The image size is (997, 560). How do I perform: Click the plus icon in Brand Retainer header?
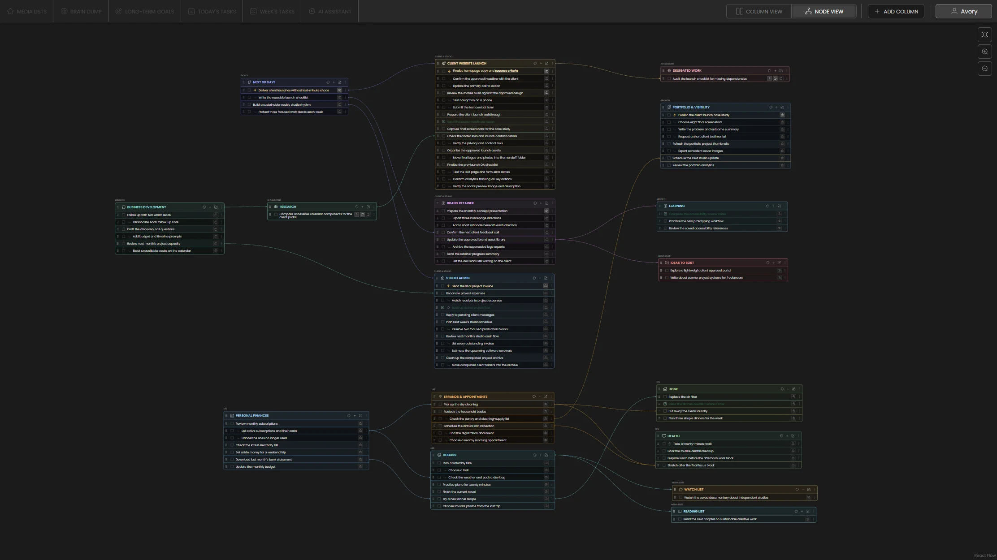[x=541, y=203]
